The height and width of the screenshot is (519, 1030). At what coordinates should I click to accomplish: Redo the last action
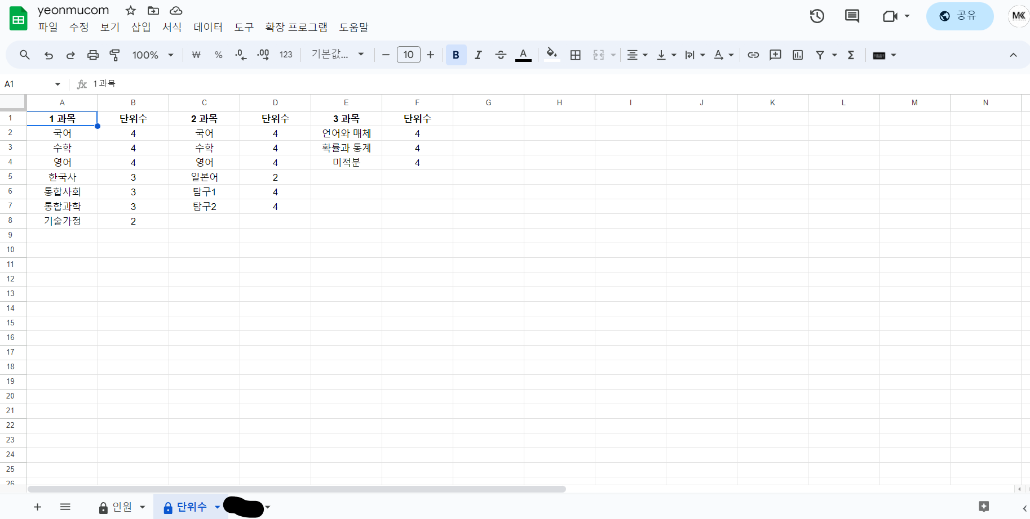pos(70,55)
